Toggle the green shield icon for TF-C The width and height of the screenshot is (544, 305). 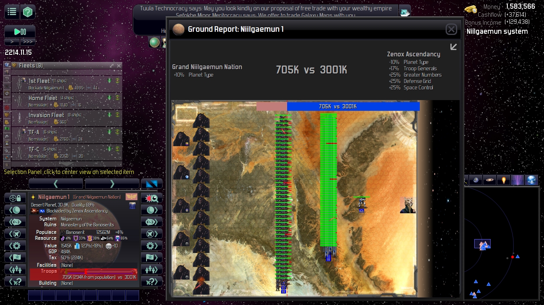click(x=110, y=149)
